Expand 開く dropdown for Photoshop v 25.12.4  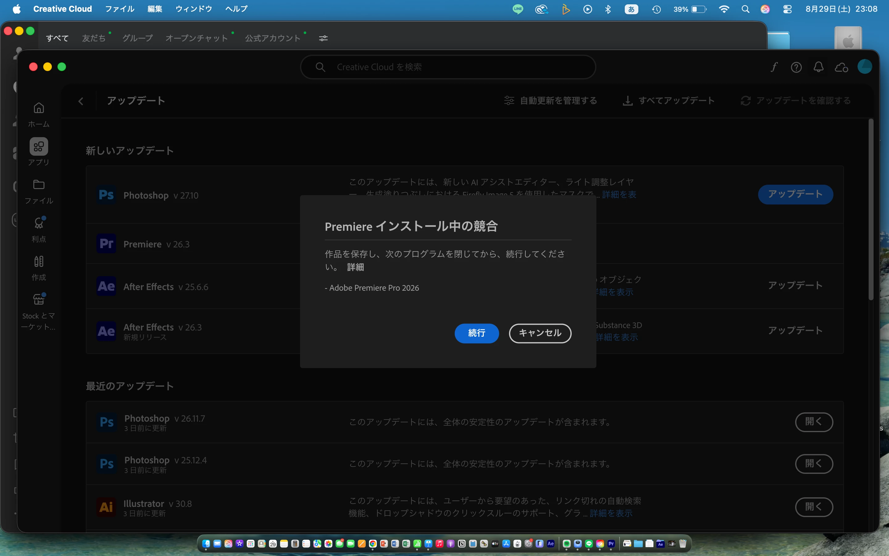[814, 464]
